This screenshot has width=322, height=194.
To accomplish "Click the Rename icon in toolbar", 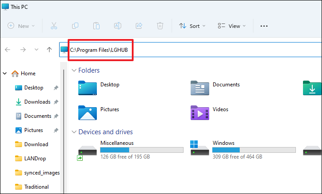I will [118, 26].
